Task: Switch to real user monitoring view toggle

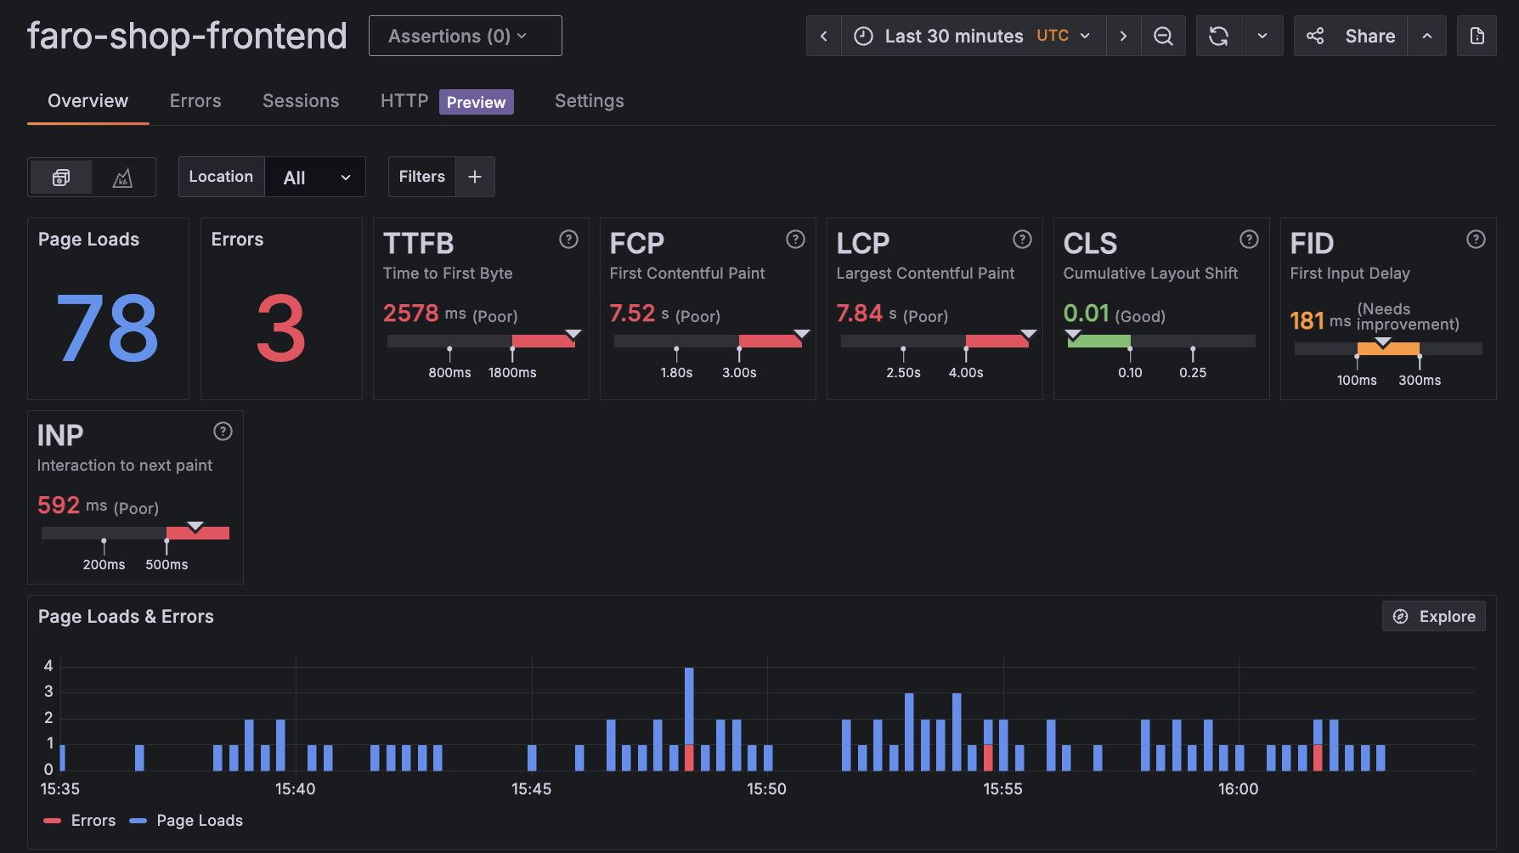Action: click(61, 177)
